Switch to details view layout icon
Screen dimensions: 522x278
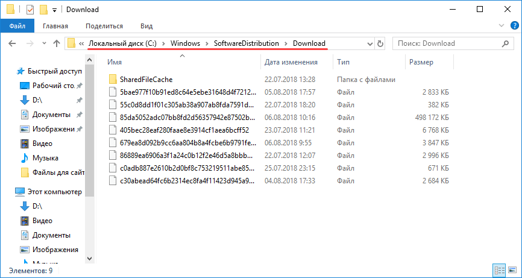click(x=498, y=270)
